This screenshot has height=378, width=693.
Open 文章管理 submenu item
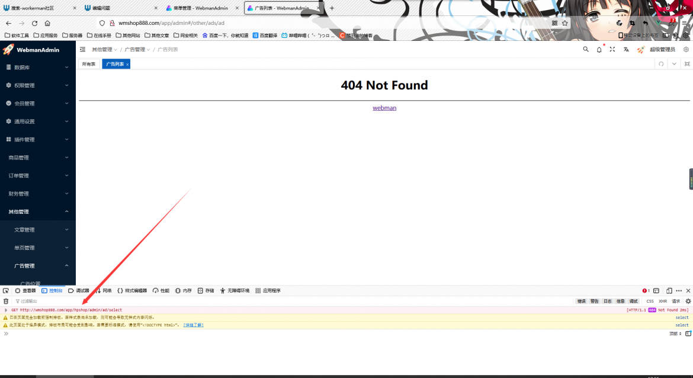(x=37, y=230)
